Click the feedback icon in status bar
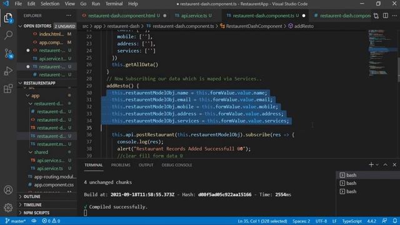 384,221
